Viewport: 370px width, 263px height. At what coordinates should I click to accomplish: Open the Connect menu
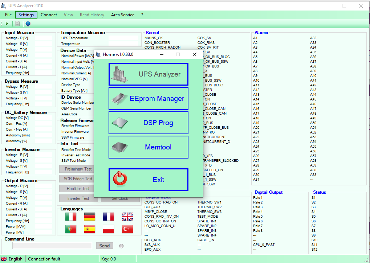pyautogui.click(x=49, y=15)
